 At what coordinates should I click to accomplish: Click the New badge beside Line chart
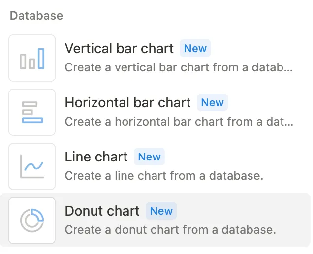tap(150, 157)
